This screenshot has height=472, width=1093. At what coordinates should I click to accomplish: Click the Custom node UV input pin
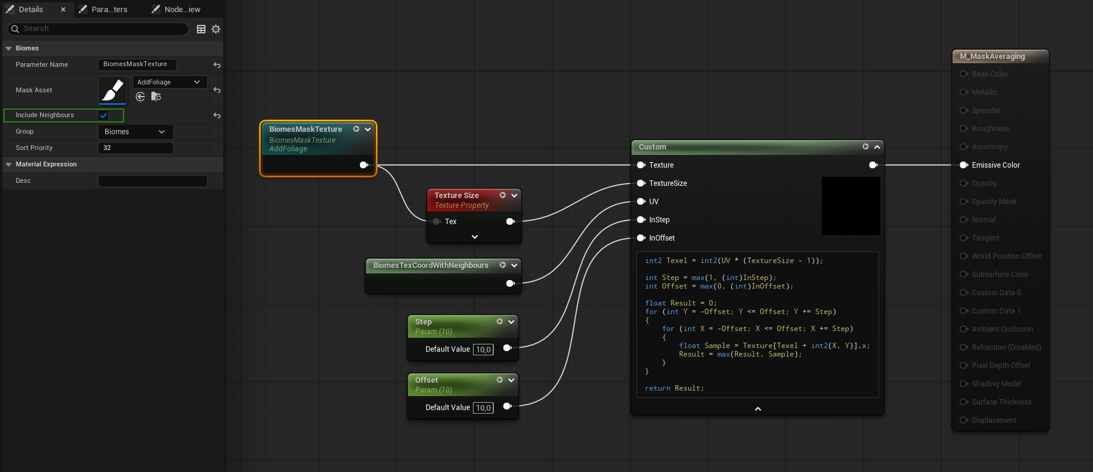click(x=641, y=201)
